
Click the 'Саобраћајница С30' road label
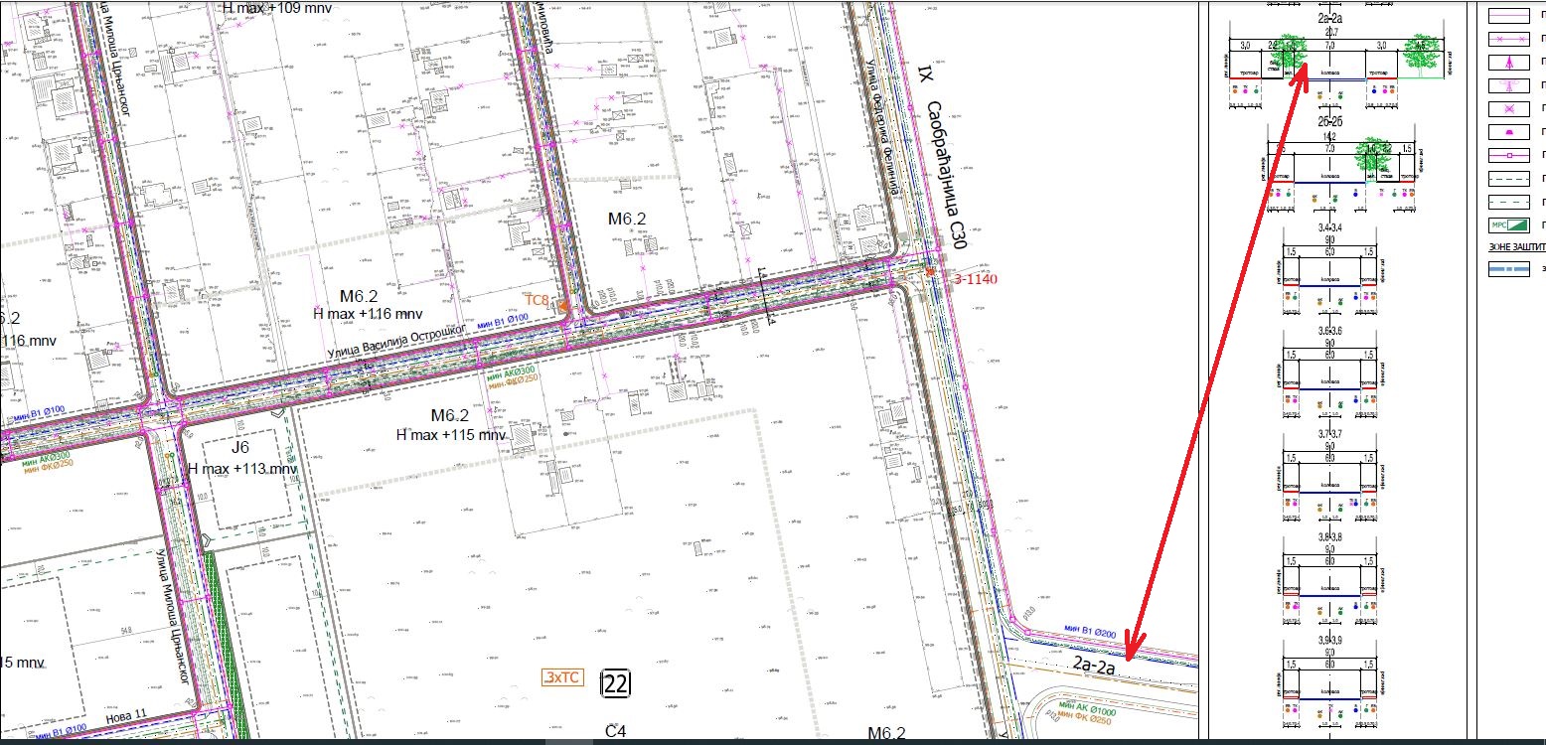946,174
